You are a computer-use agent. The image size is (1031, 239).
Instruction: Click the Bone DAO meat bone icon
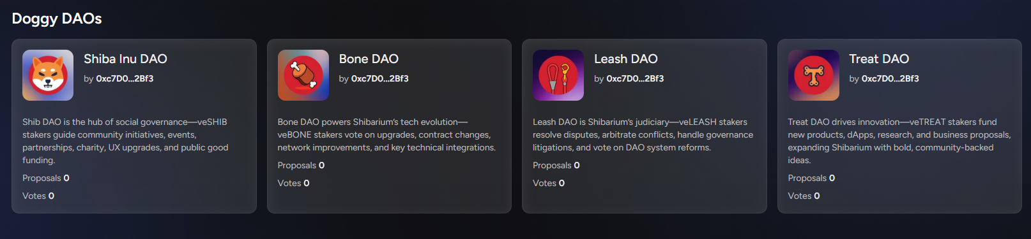pos(303,75)
